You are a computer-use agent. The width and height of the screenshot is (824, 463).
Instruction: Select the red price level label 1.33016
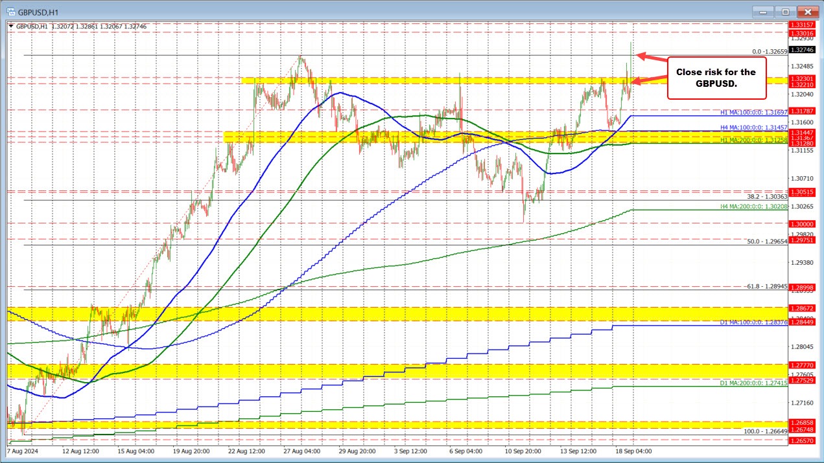click(x=801, y=32)
